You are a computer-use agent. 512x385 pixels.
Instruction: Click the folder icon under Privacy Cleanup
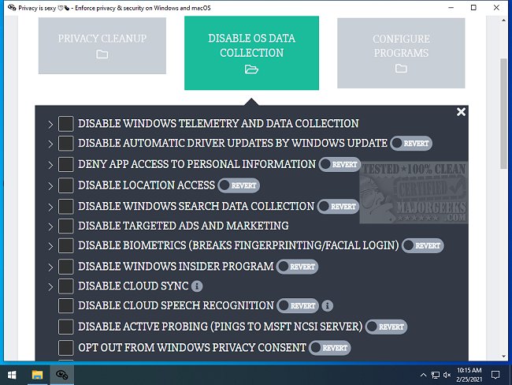click(102, 54)
